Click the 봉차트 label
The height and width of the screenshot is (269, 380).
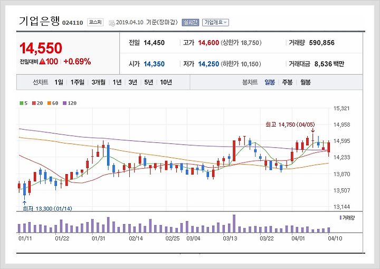(250, 82)
